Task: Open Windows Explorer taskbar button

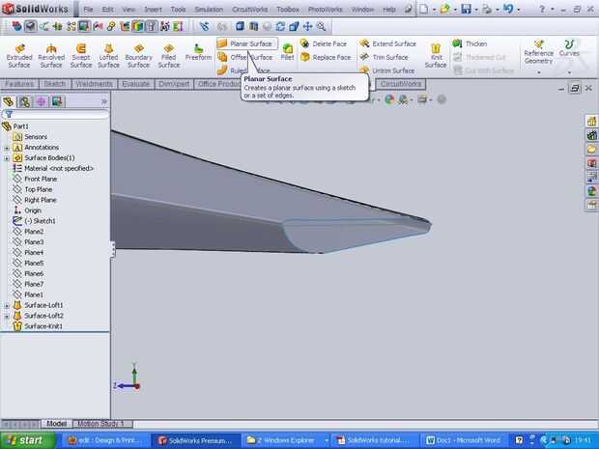Action: (287, 440)
